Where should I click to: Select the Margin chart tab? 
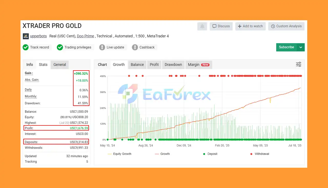tap(199, 65)
